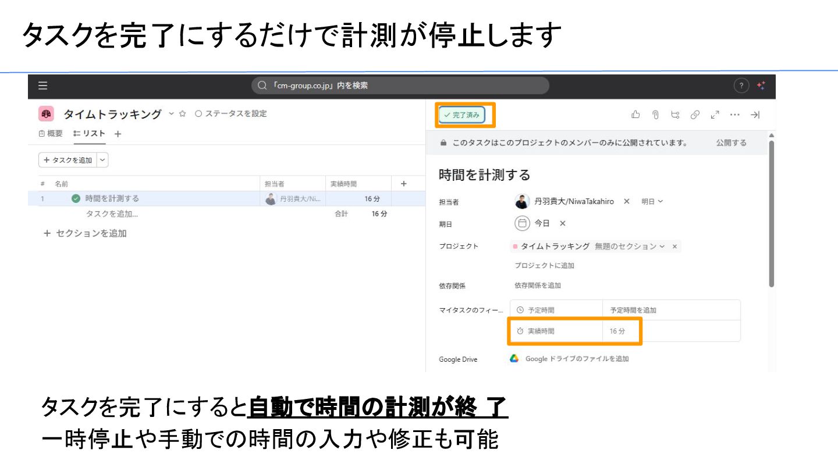Star the タイムトラッキング project
This screenshot has width=838, height=471.
pyautogui.click(x=182, y=113)
